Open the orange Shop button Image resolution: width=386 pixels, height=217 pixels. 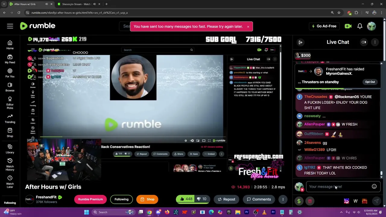click(147, 199)
